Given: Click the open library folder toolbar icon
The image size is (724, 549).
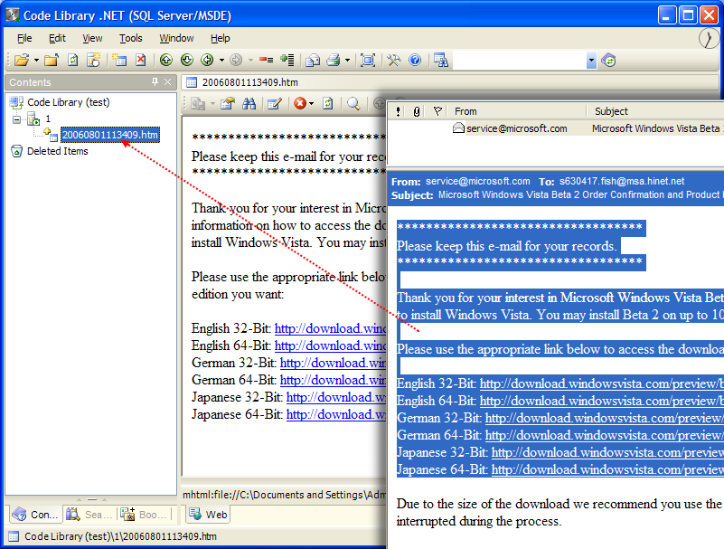Looking at the screenshot, I should pos(21,60).
